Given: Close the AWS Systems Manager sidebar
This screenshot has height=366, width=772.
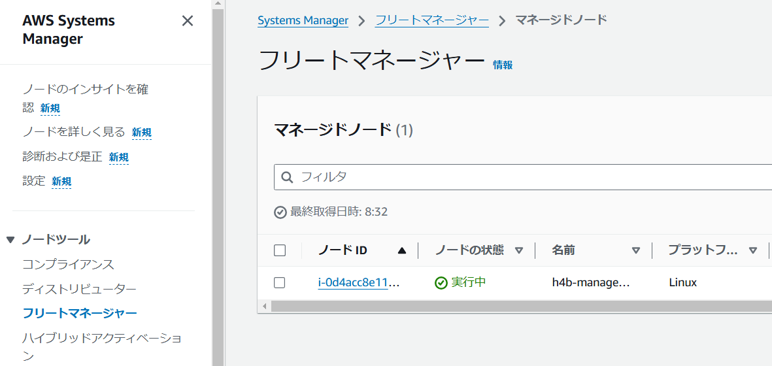Looking at the screenshot, I should (188, 21).
